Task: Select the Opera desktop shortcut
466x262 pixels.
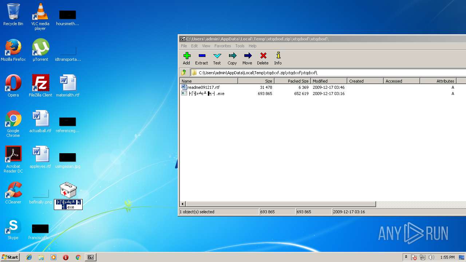Action: pyautogui.click(x=13, y=86)
